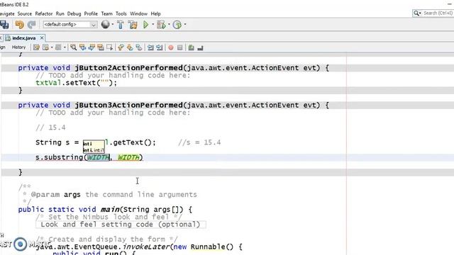
Task: Click the editor Back navigation icon
Action: [x=45, y=47]
